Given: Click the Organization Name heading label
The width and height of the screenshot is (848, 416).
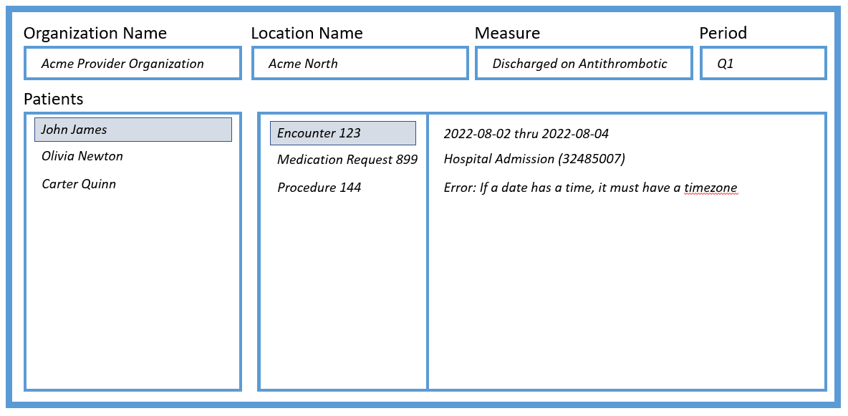Looking at the screenshot, I should point(95,33).
